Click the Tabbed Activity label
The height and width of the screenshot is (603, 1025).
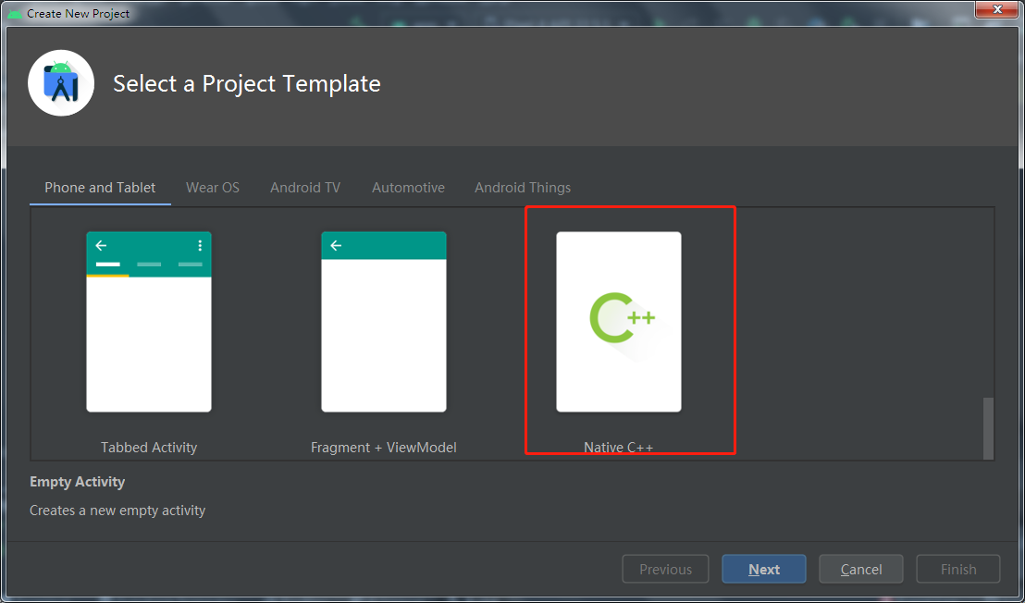pos(149,448)
